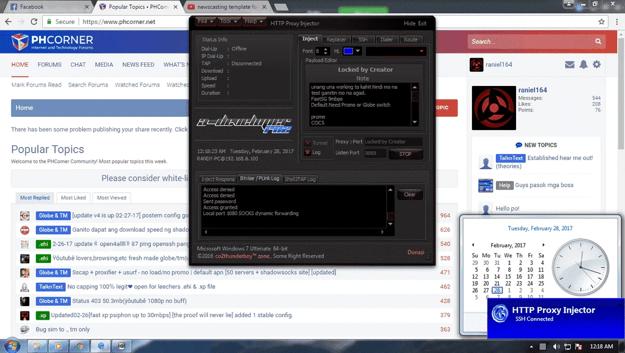Switch to the Route tab

pos(410,40)
